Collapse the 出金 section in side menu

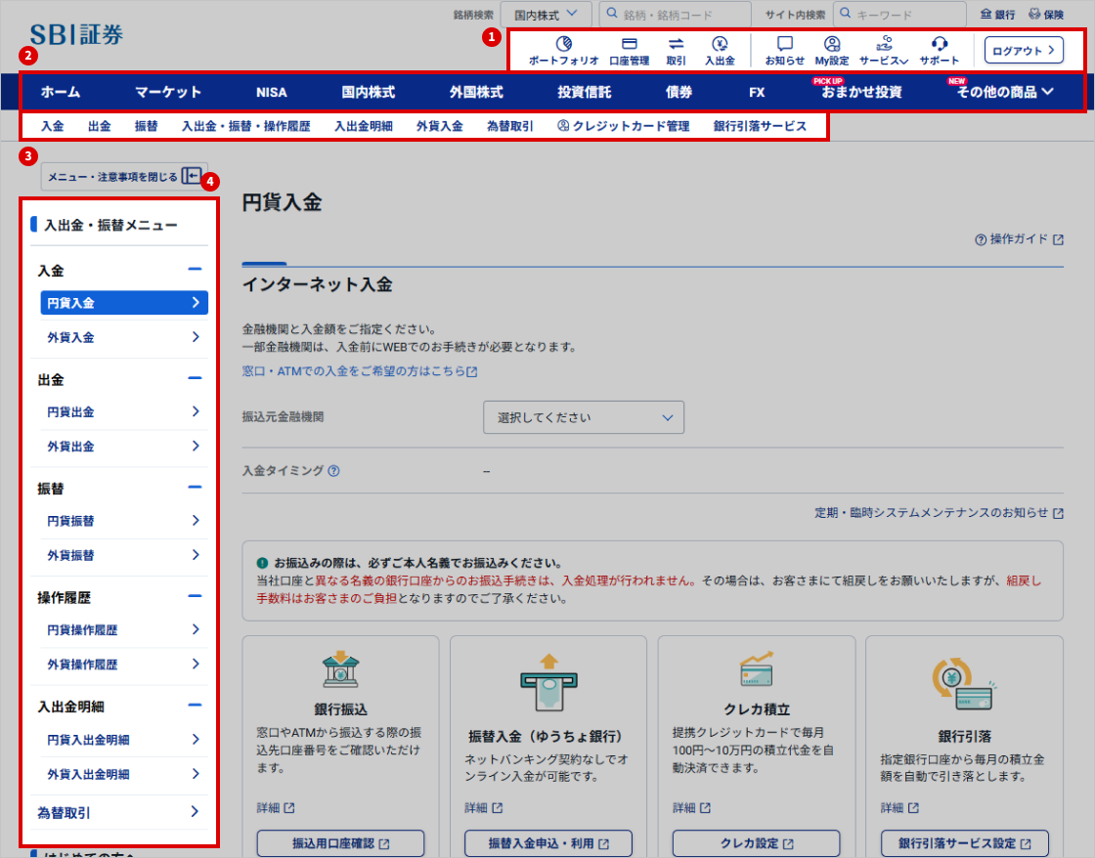tap(195, 378)
